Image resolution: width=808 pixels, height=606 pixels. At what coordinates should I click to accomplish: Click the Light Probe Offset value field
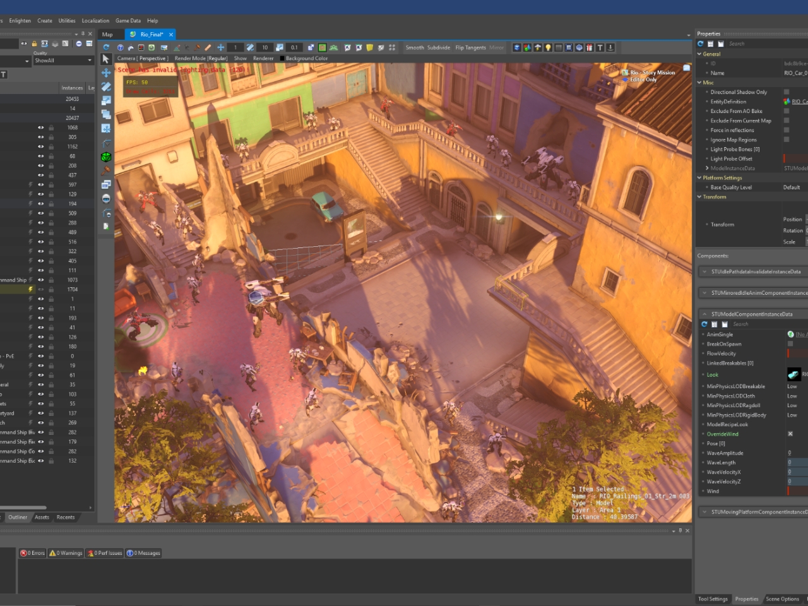click(x=795, y=158)
